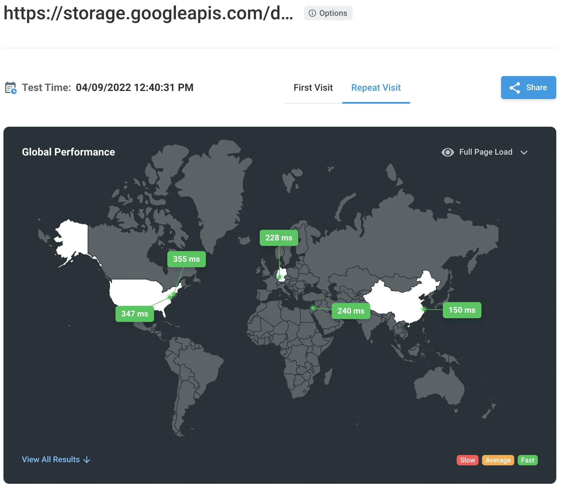Click the share icon on the Share button
This screenshot has width=573, height=493.
point(515,88)
